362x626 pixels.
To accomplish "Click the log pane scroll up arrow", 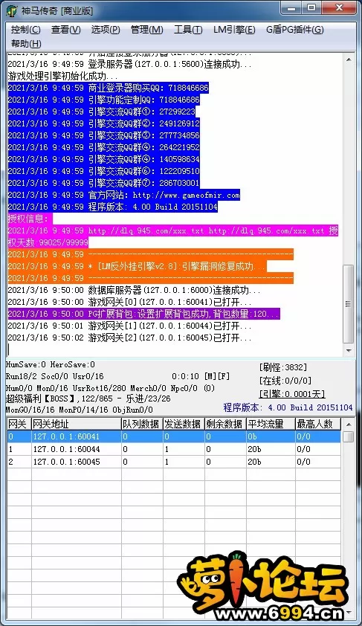I will (x=349, y=59).
